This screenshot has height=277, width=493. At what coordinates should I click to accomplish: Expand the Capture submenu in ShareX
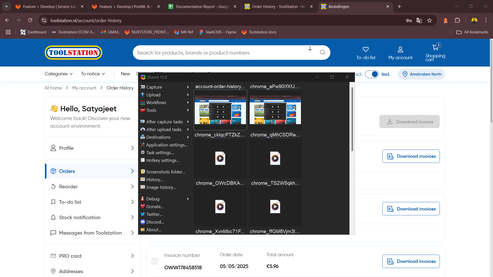[154, 87]
